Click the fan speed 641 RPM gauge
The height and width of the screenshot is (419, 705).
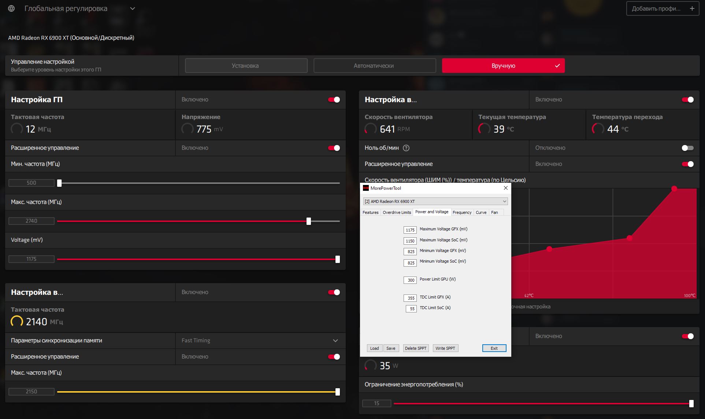tap(370, 129)
